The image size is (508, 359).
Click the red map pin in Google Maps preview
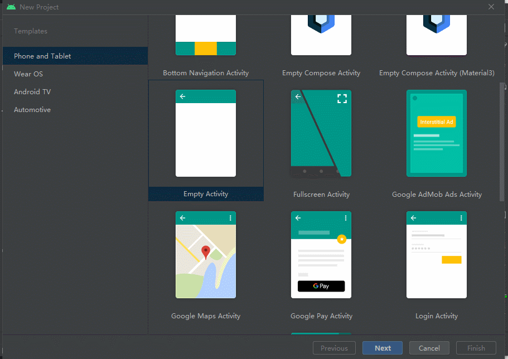[206, 252]
